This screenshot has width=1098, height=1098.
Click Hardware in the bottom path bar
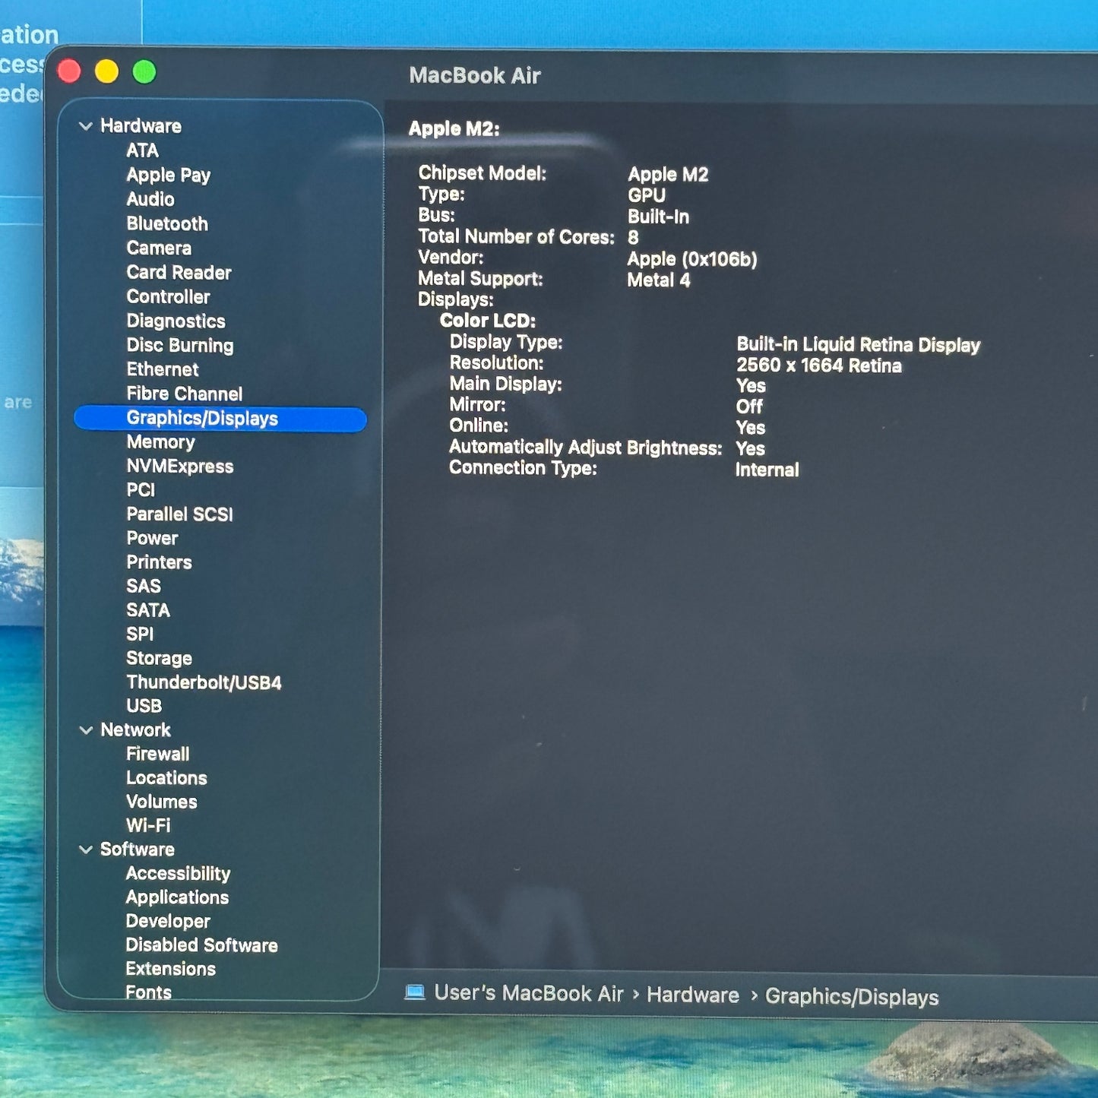pos(692,995)
